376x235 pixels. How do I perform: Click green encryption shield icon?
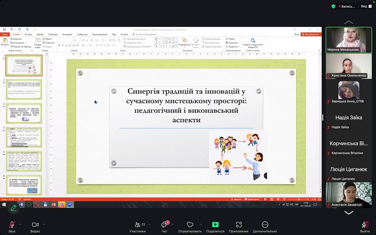[x=333, y=7]
